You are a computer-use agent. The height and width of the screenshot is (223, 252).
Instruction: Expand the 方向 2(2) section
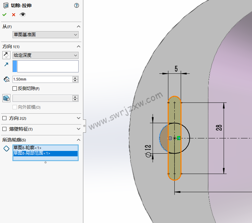click(78, 118)
